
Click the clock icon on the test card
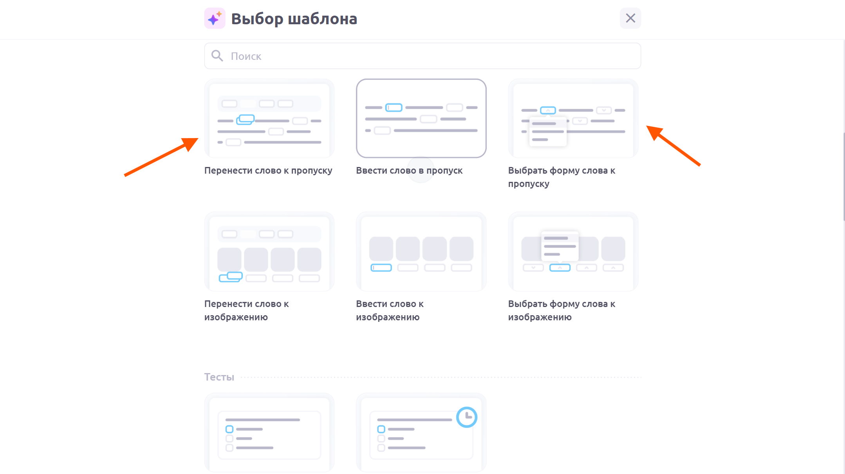(x=466, y=417)
